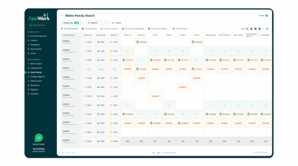Open the Units page
Viewport: 298px width, 166px height.
tap(31, 53)
